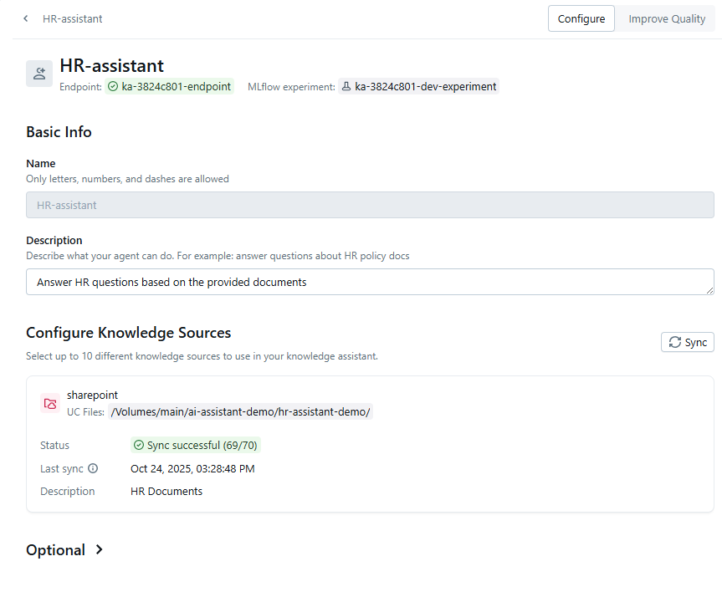Click inside the Description text field
722x592 pixels.
[370, 282]
